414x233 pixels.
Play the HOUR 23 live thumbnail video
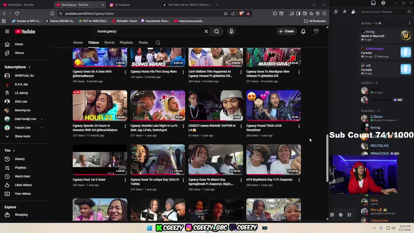point(100,105)
